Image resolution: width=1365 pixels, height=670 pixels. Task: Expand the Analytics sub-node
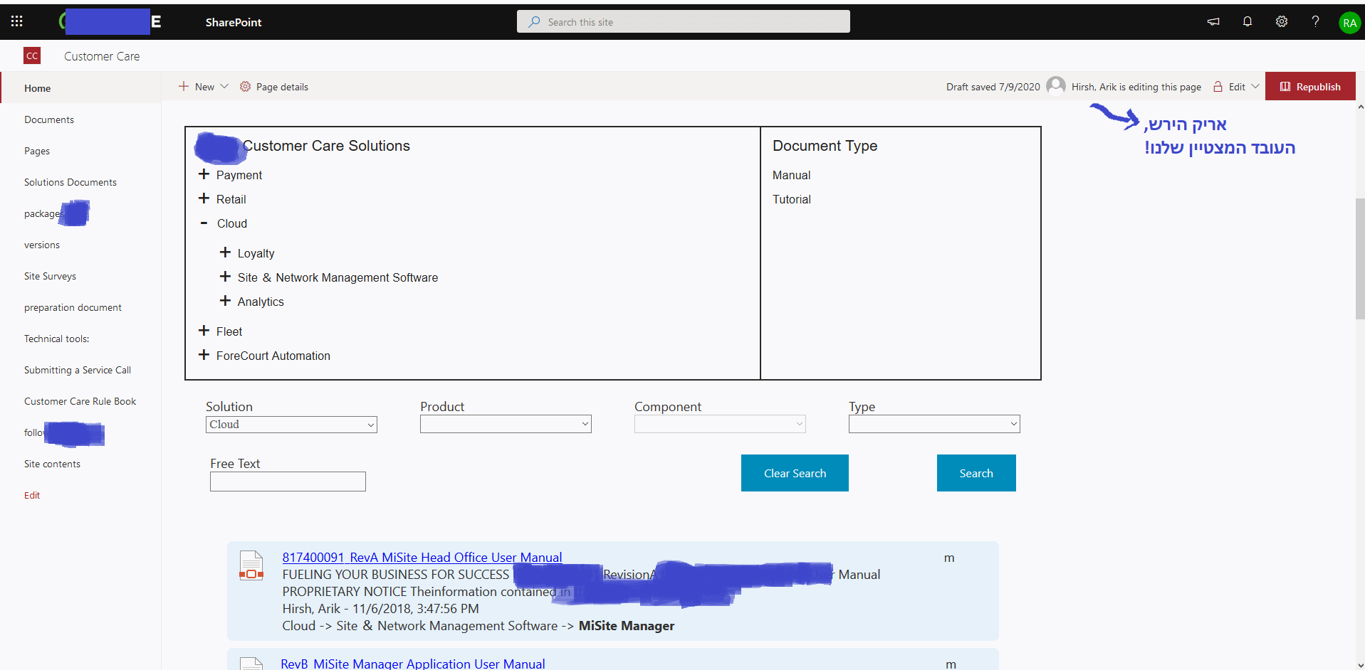tap(225, 301)
